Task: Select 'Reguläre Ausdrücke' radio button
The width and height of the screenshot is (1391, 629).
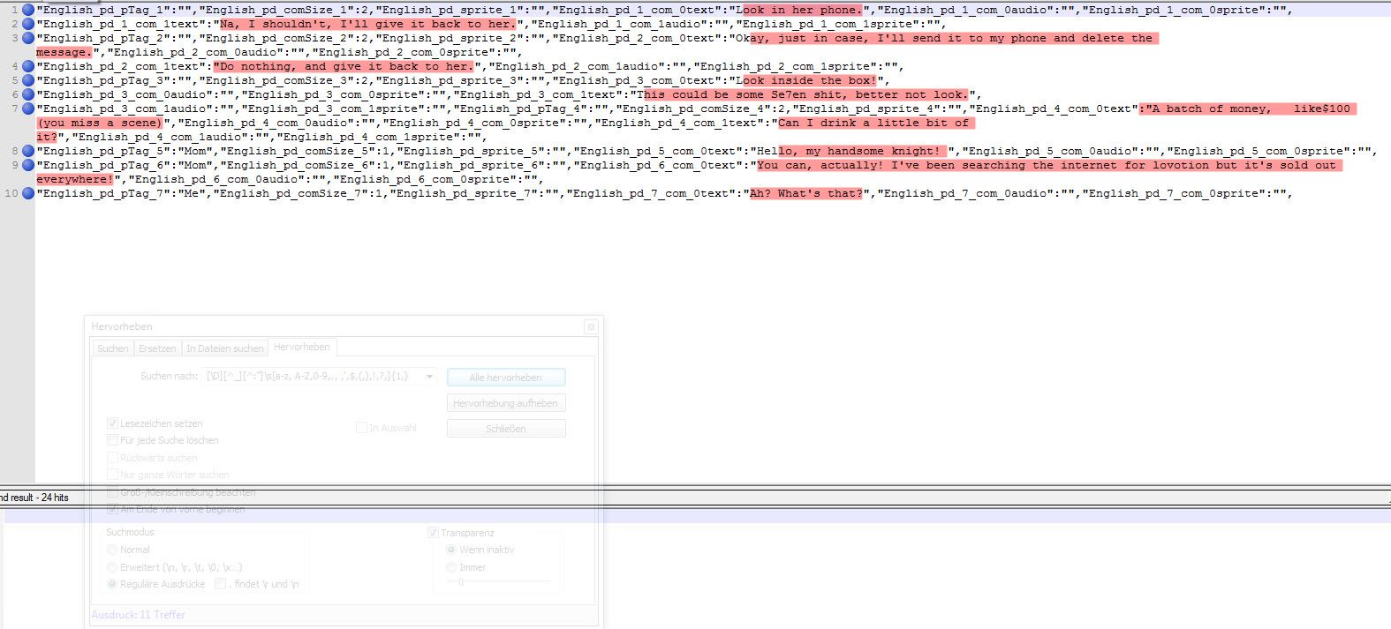Action: [112, 584]
